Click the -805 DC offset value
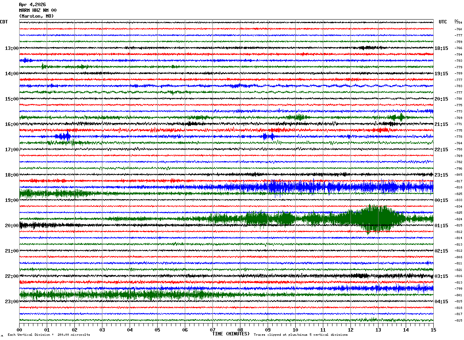 coord(458,175)
